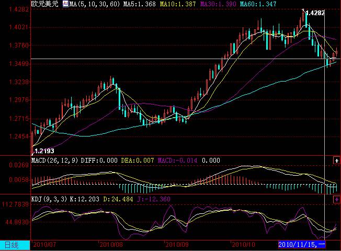Click the 0.0269 MACD axis label
Screen dimensions: 341x251
coord(19,165)
